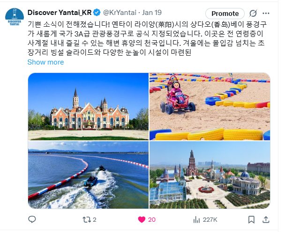Viewport: 285px width, 232px height.
Task: Open the three-dot more options menu
Action: (266, 13)
